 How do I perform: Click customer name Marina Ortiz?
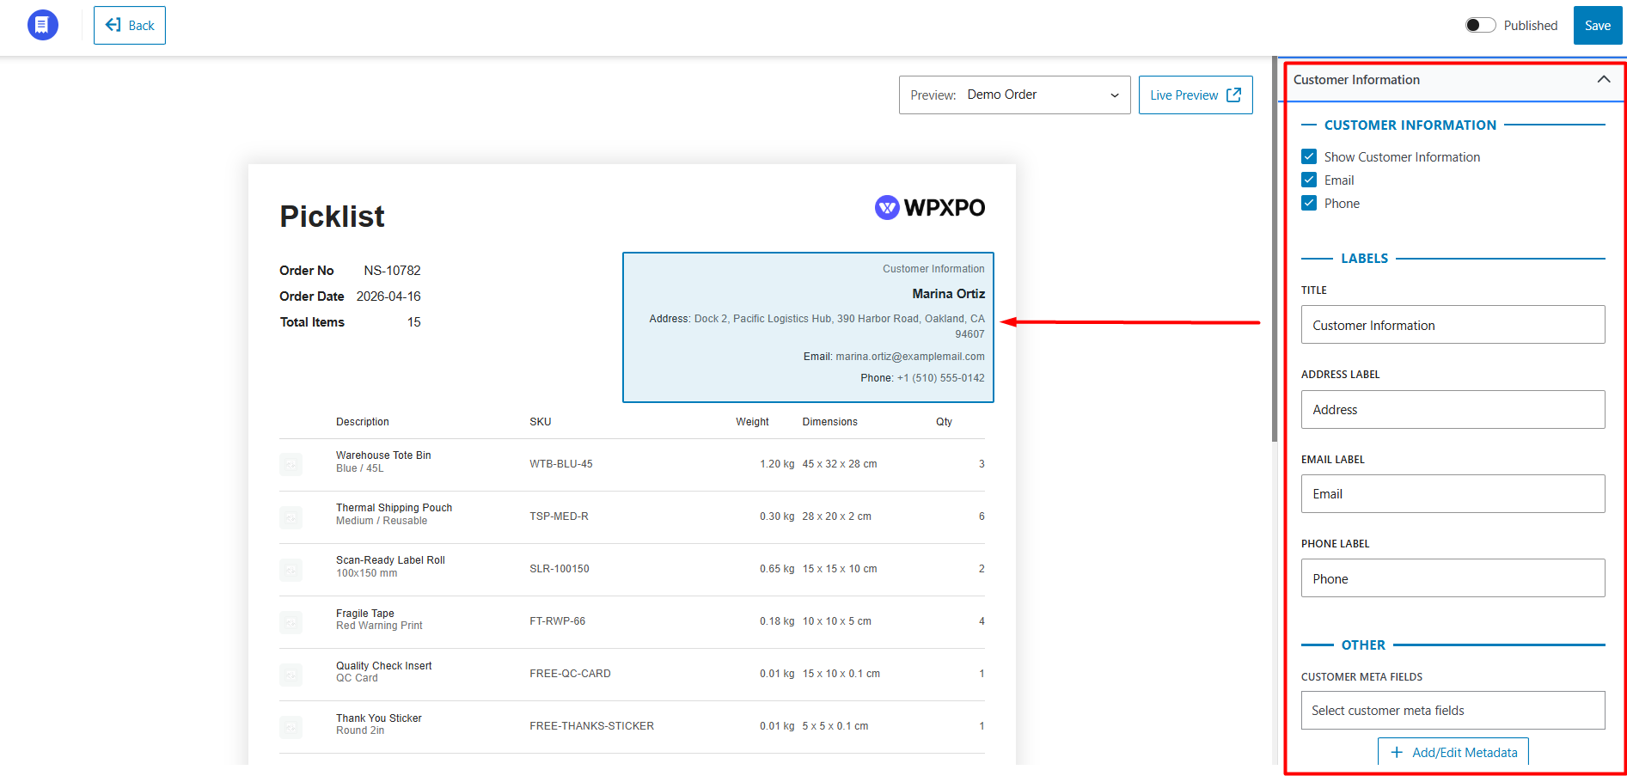pyautogui.click(x=949, y=293)
